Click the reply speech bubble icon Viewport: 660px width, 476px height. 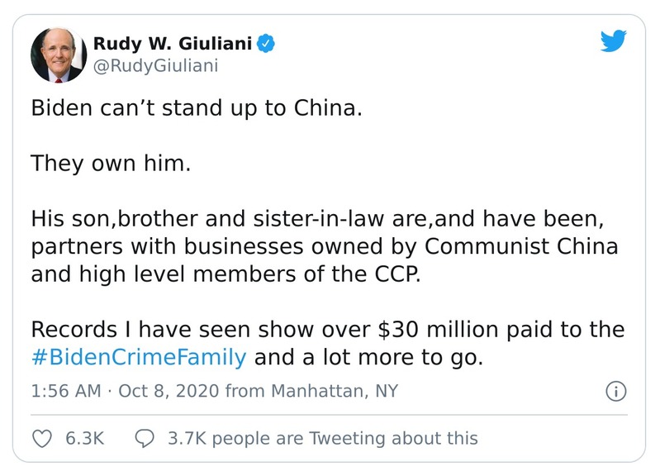145,437
